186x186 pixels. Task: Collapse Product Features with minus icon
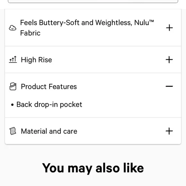169,86
